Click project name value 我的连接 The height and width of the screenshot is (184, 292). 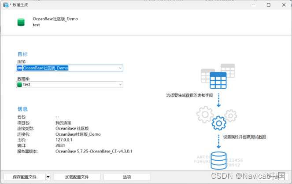point(63,123)
